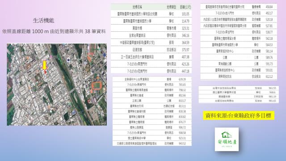Select the distance value 923.31
The height and width of the screenshot is (161, 286).
(x=182, y=138)
